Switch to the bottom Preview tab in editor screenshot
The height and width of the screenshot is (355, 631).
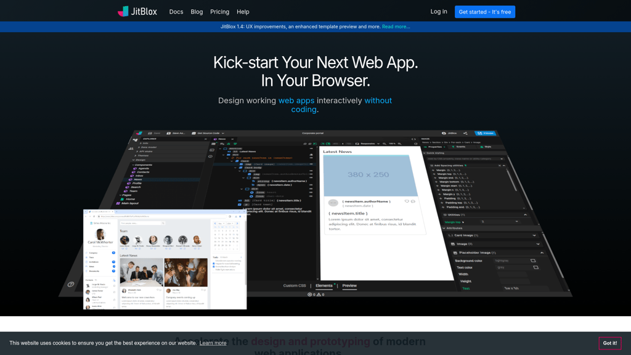pyautogui.click(x=349, y=286)
